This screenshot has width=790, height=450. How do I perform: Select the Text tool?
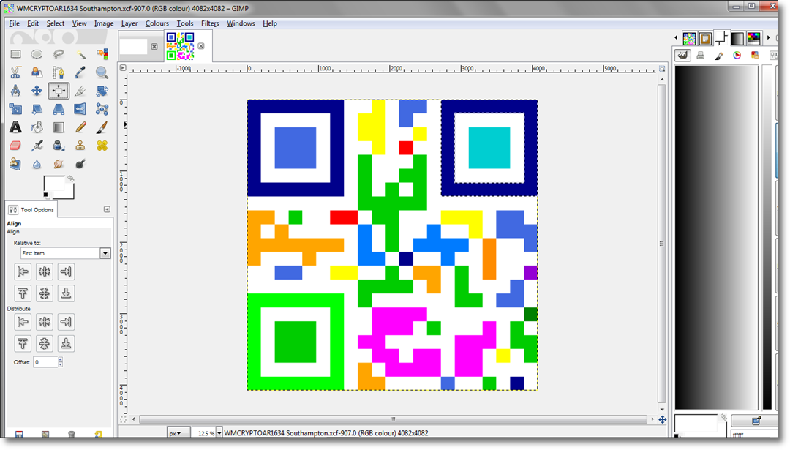[15, 127]
